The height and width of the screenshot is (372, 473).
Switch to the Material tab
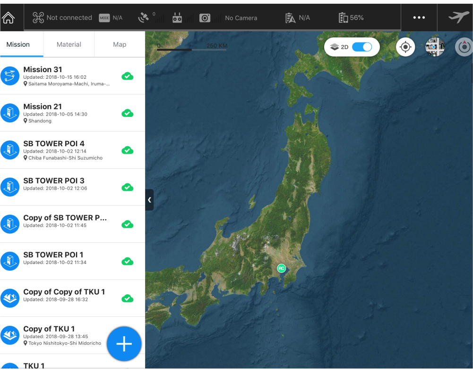point(69,44)
